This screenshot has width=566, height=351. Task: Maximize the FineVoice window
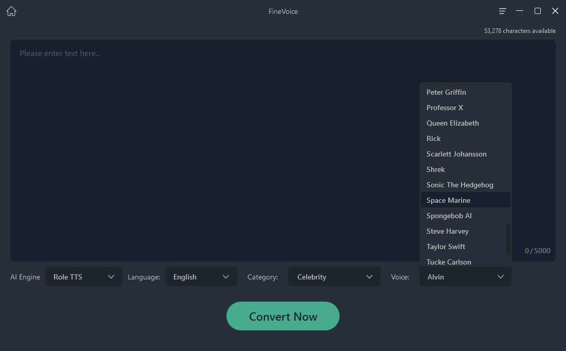(x=538, y=11)
